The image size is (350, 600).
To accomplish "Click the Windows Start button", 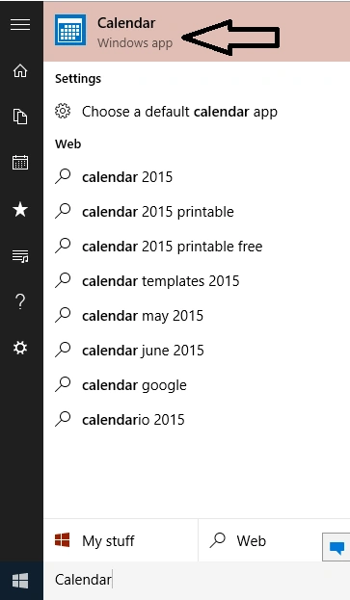I will (20, 581).
